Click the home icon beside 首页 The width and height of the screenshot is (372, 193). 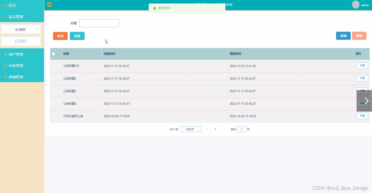point(5,5)
